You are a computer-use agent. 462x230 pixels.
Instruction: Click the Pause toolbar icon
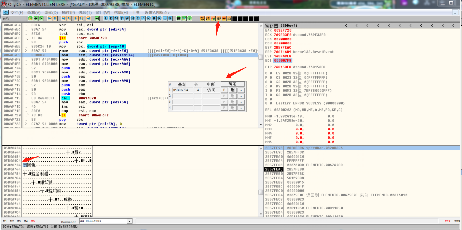pos(55,18)
